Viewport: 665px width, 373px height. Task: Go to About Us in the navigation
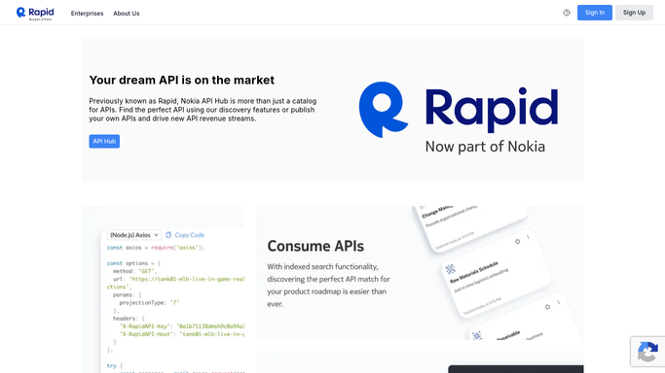126,13
